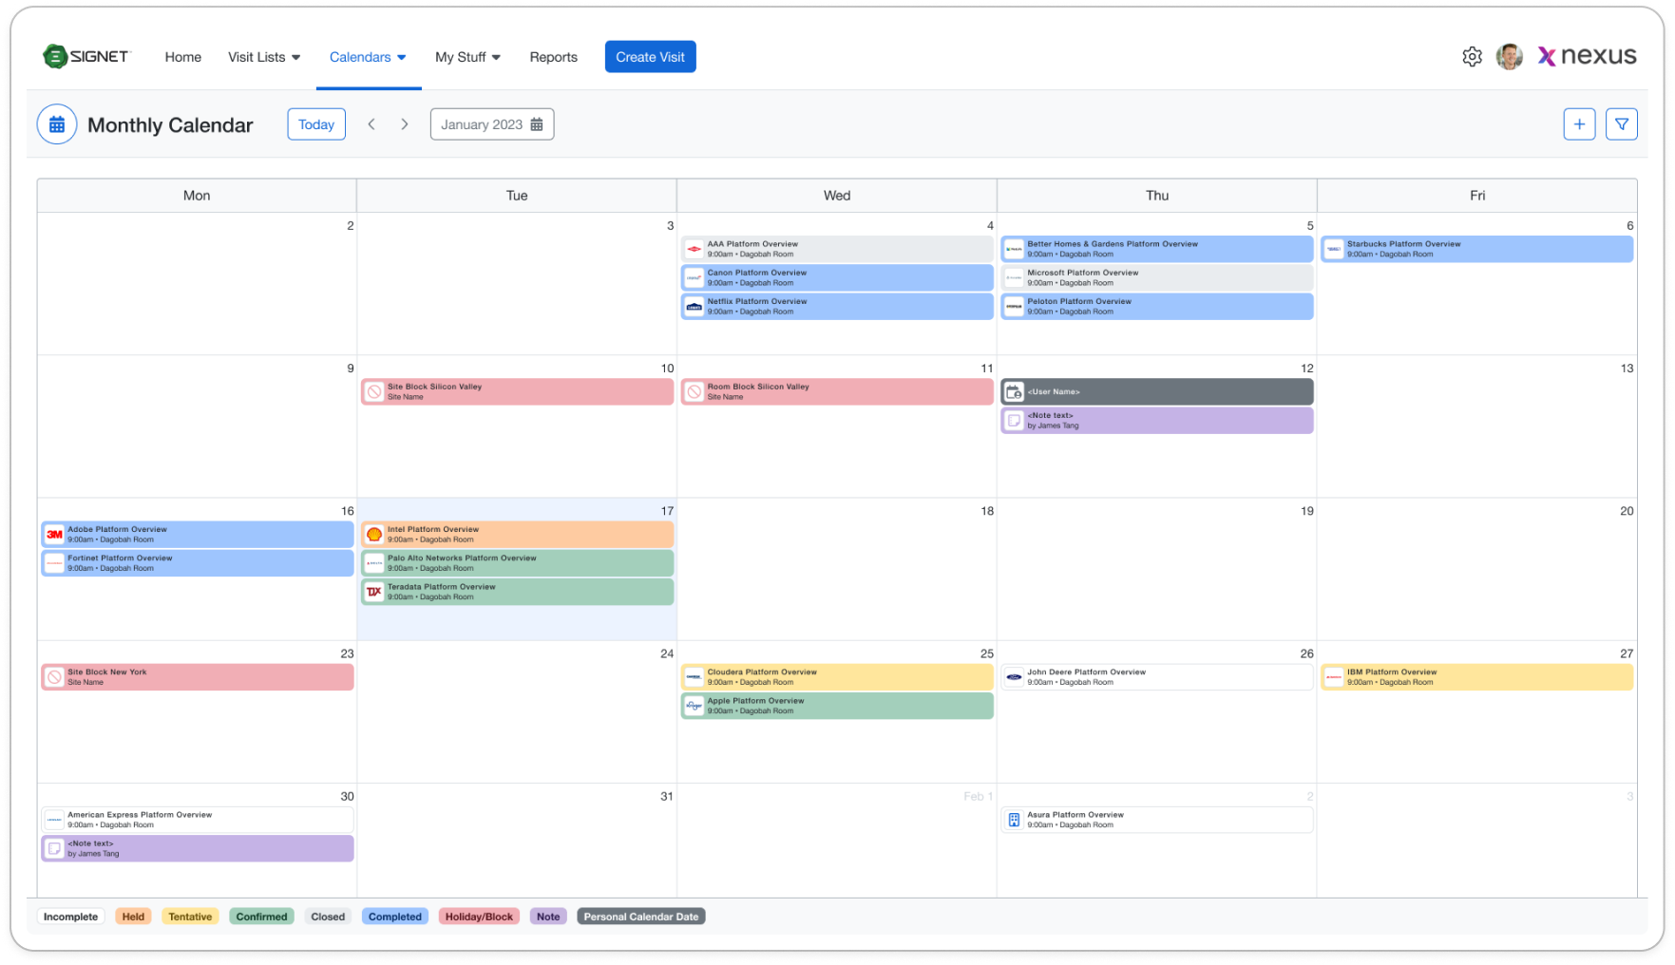1675x965 pixels.
Task: Click the block icon on Room Block Silicon Valley
Action: pos(694,391)
